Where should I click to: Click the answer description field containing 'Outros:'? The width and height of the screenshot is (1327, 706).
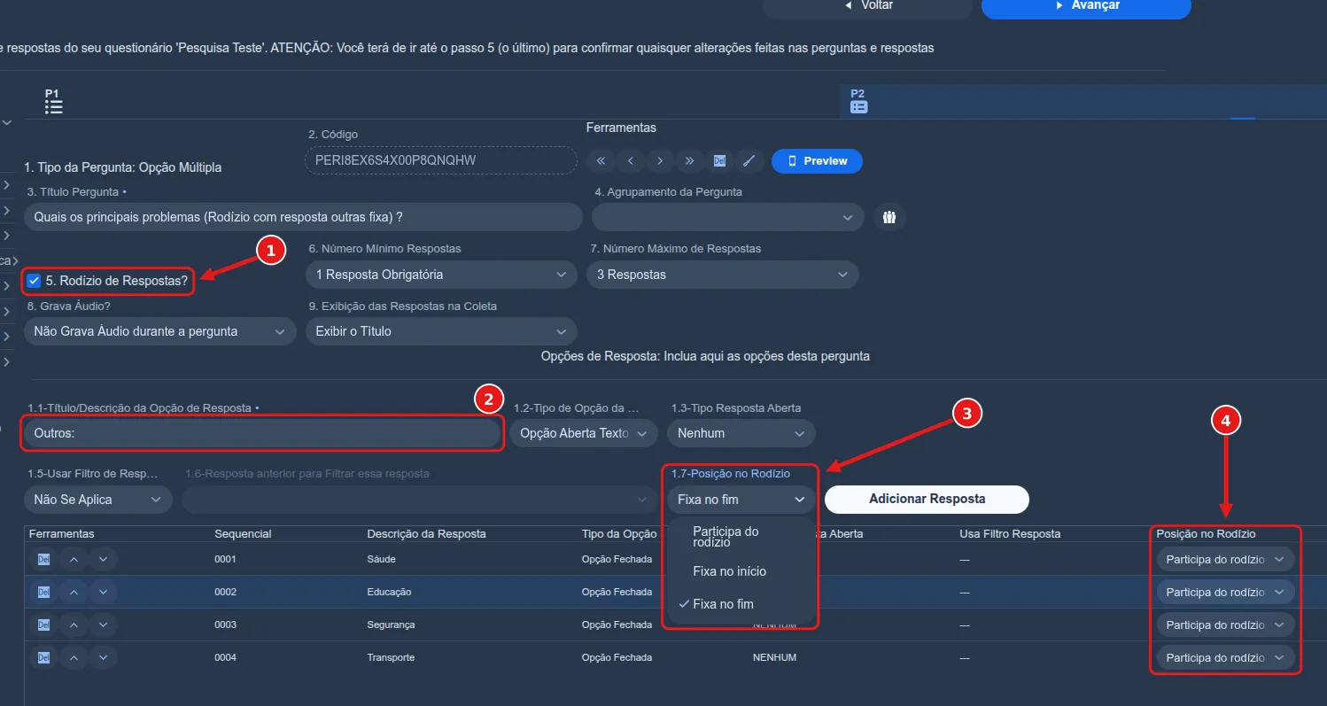[x=261, y=433]
